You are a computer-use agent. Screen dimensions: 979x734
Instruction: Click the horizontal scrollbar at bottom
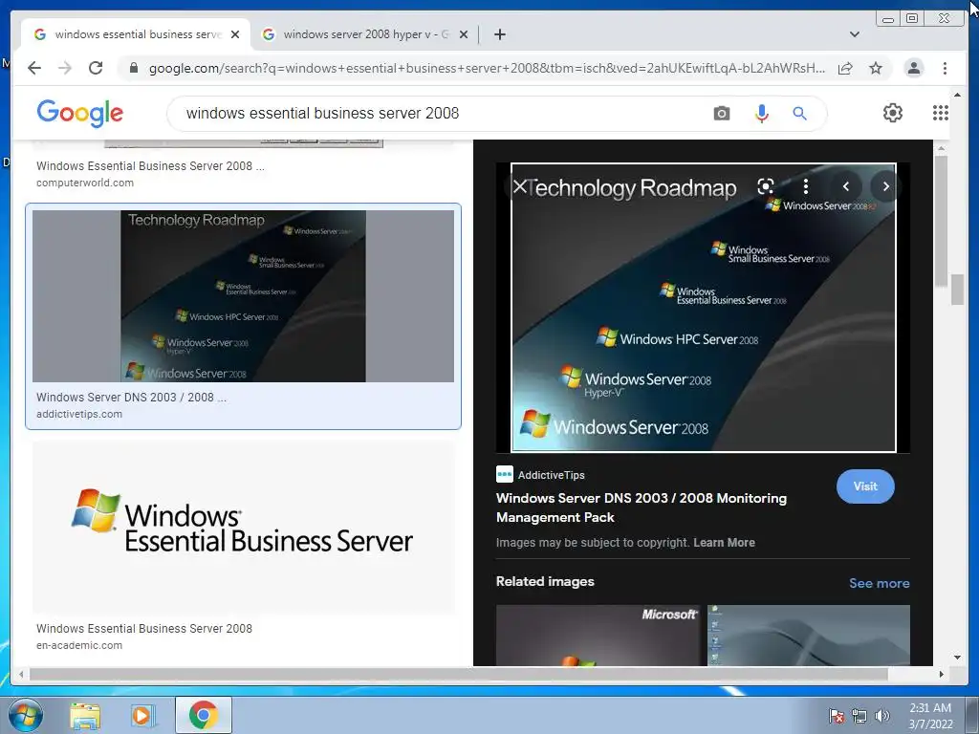pyautogui.click(x=458, y=674)
